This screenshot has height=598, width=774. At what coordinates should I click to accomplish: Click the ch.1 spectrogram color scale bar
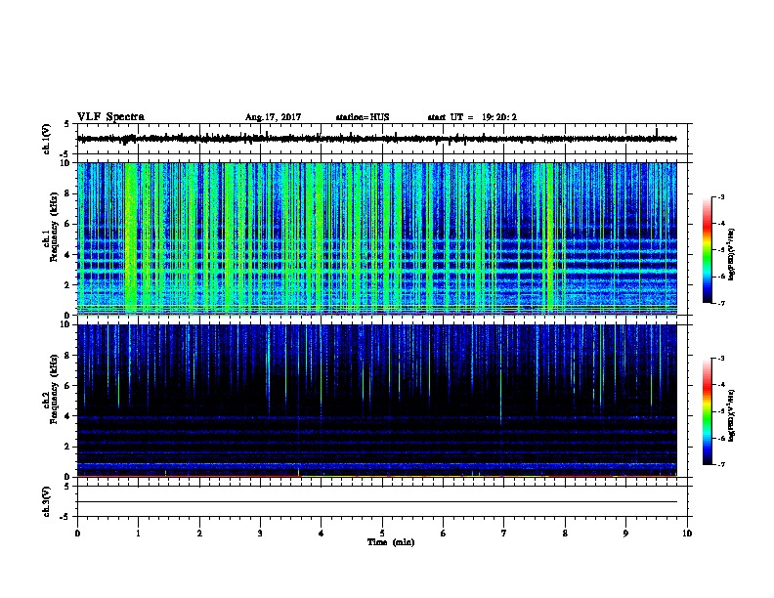tap(707, 250)
